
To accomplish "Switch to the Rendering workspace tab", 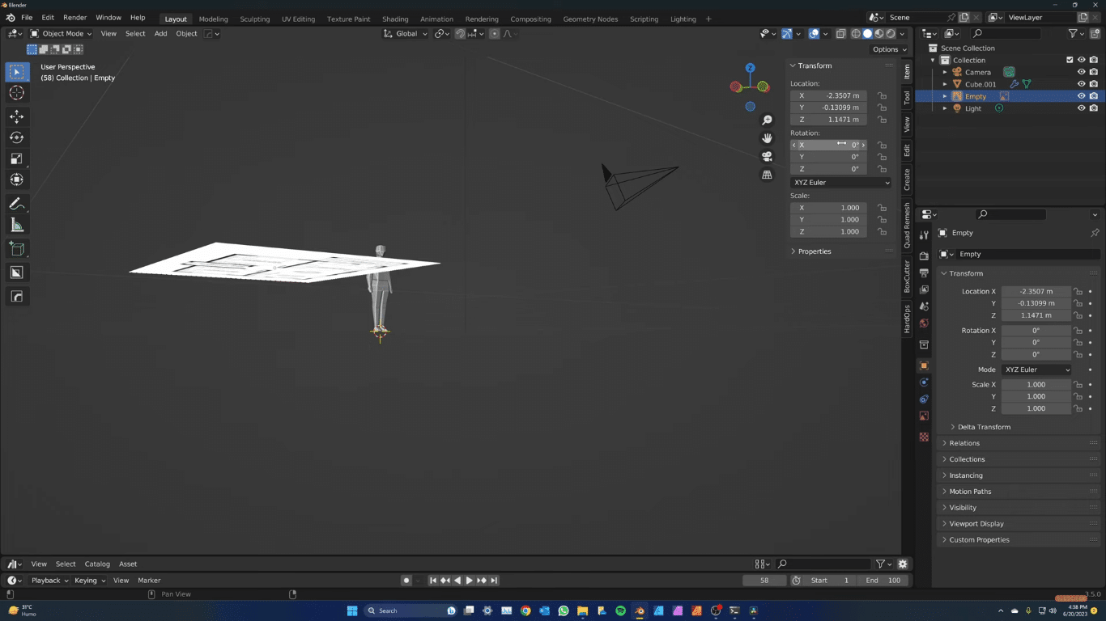I will tap(482, 19).
